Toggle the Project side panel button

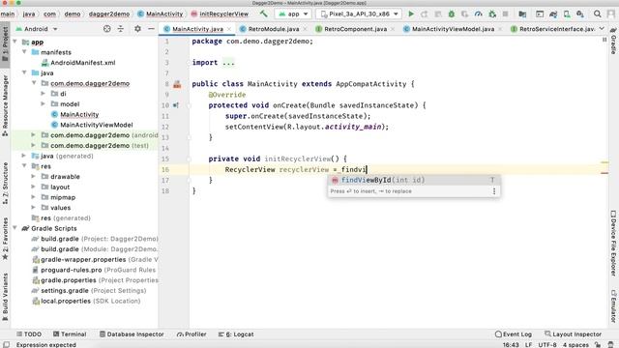pos(5,43)
